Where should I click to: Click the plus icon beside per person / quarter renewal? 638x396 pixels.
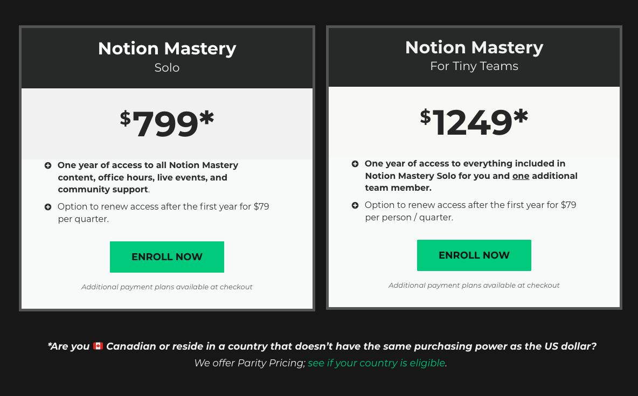355,205
